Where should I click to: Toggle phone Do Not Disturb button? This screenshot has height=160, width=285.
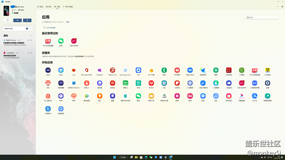pos(7,20)
